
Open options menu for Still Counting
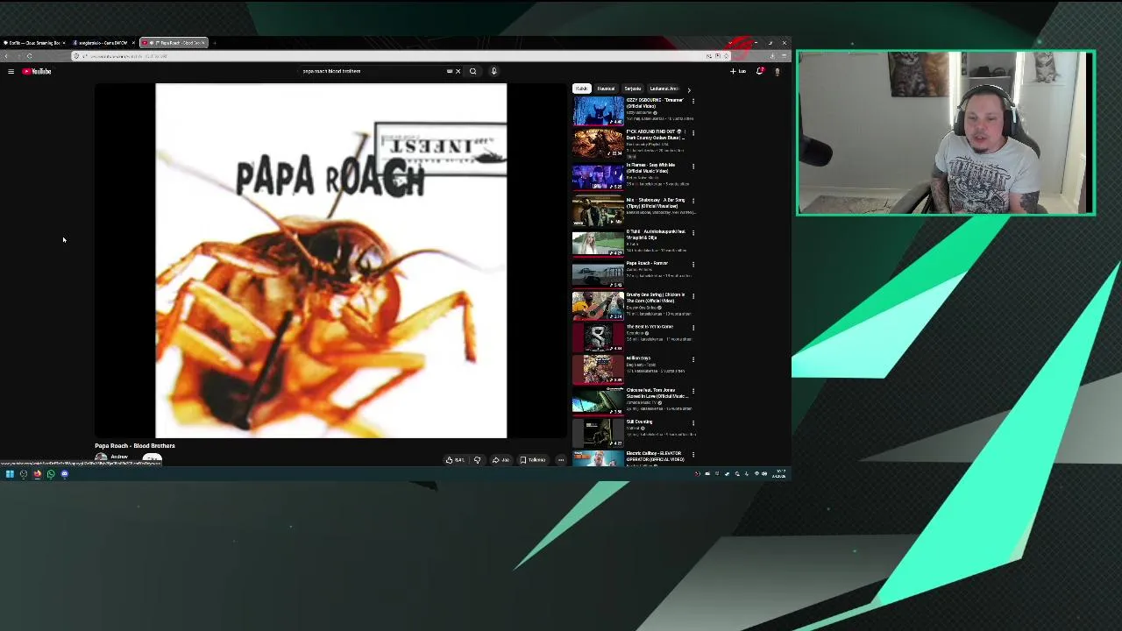click(x=693, y=422)
